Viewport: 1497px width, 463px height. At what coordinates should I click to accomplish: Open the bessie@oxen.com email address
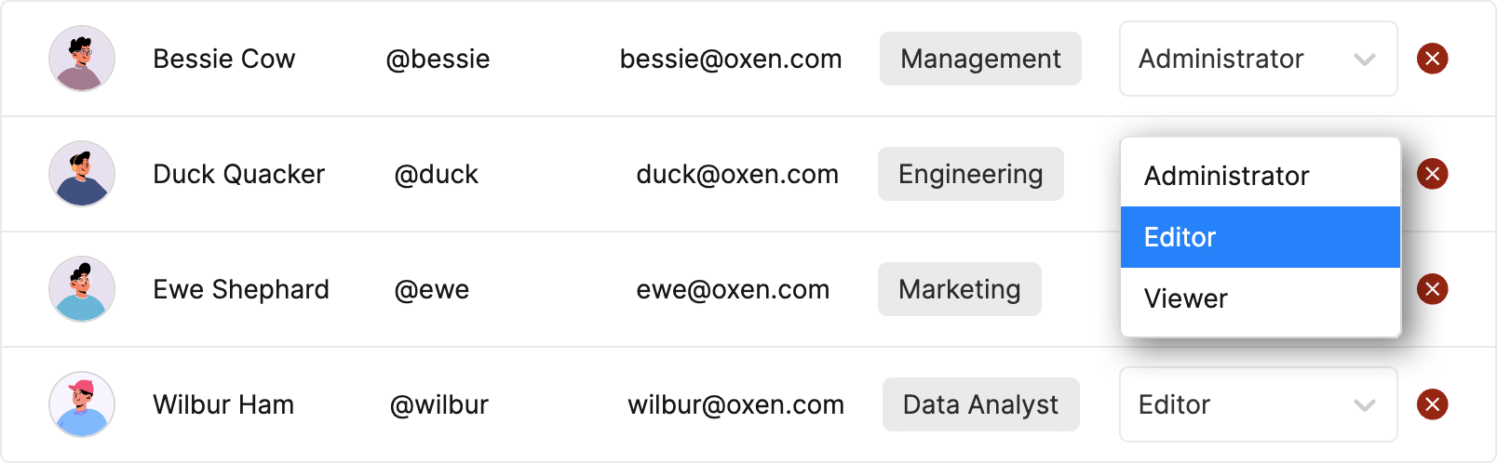point(731,60)
